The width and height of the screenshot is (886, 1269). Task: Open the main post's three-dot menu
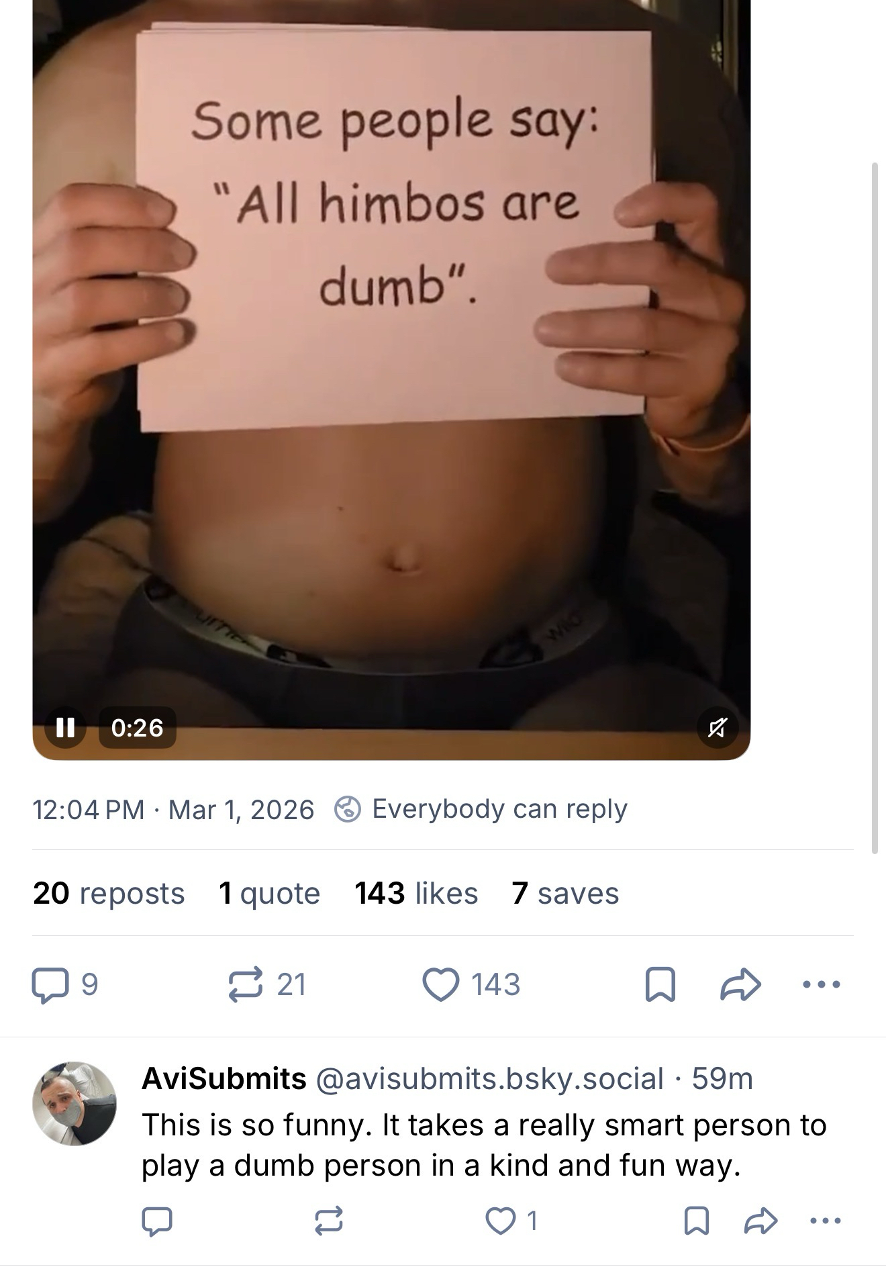pos(822,985)
